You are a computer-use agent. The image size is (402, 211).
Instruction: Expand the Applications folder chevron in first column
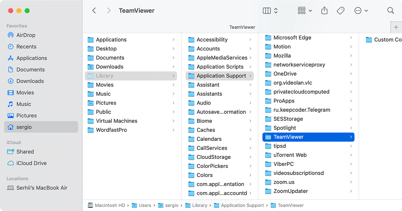click(173, 40)
